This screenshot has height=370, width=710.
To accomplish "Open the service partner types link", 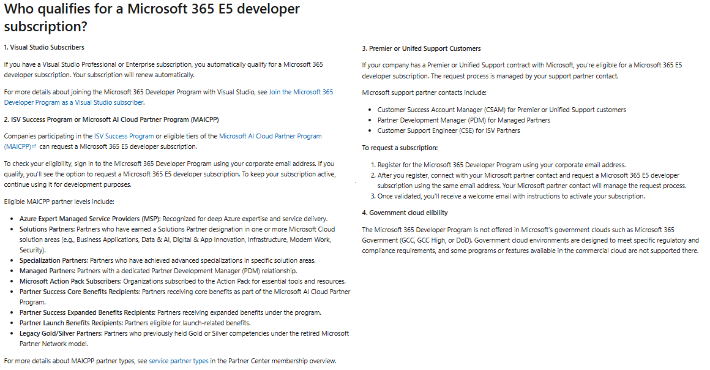I will [x=178, y=361].
